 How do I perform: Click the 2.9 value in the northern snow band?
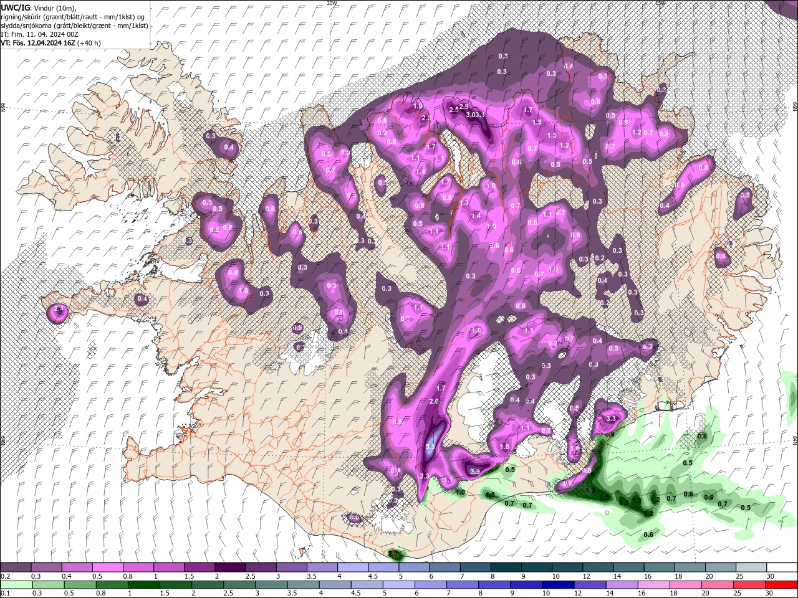463,107
